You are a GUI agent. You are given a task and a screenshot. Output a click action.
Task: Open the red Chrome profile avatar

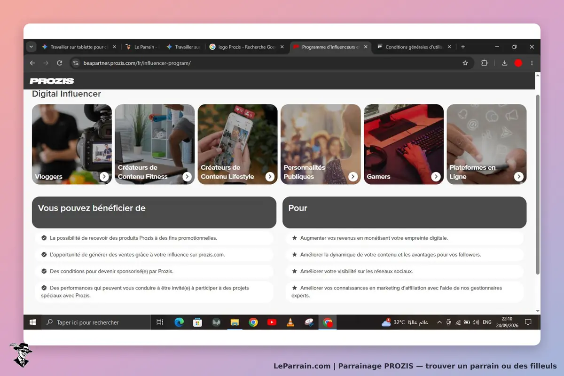click(518, 63)
